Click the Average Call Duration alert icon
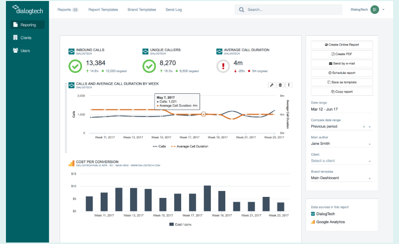This screenshot has width=399, height=244. pos(224,66)
